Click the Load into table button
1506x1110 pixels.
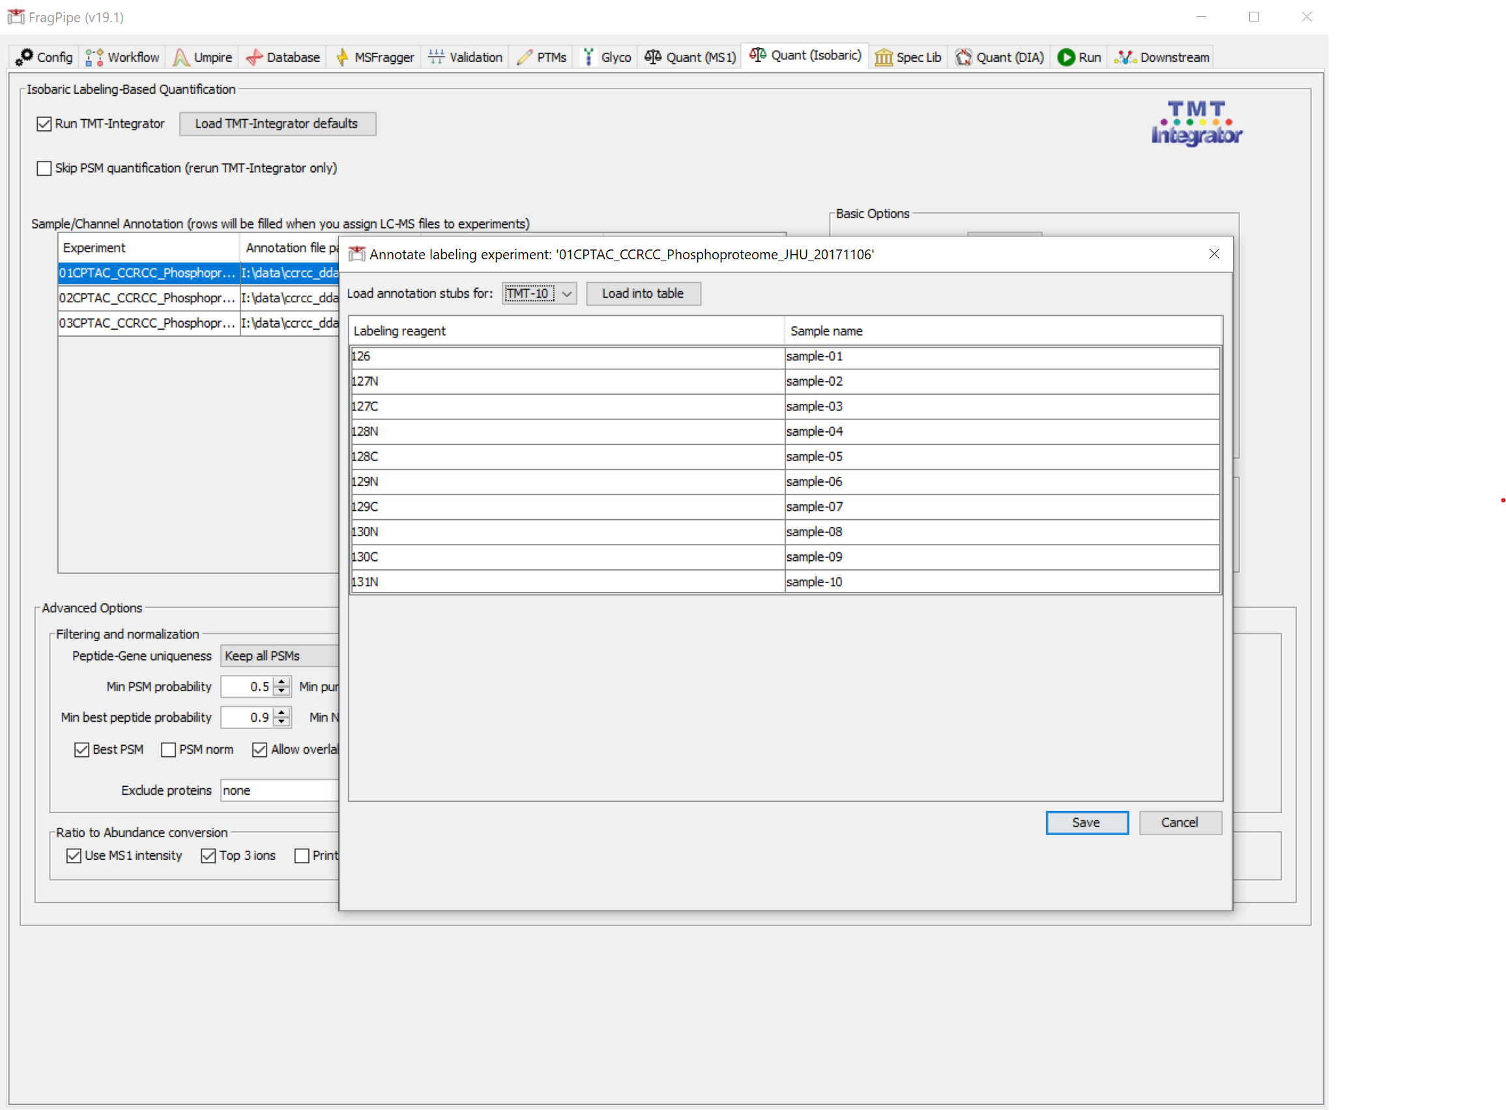643,294
